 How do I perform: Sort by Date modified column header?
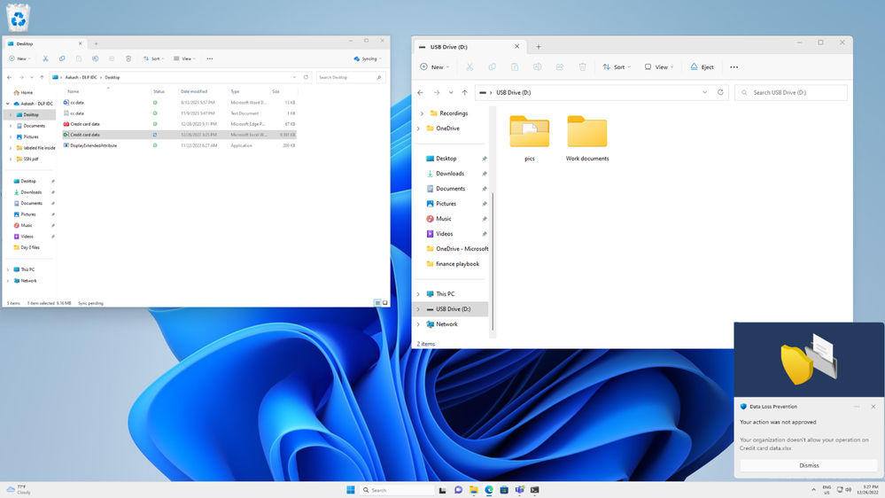pos(194,91)
